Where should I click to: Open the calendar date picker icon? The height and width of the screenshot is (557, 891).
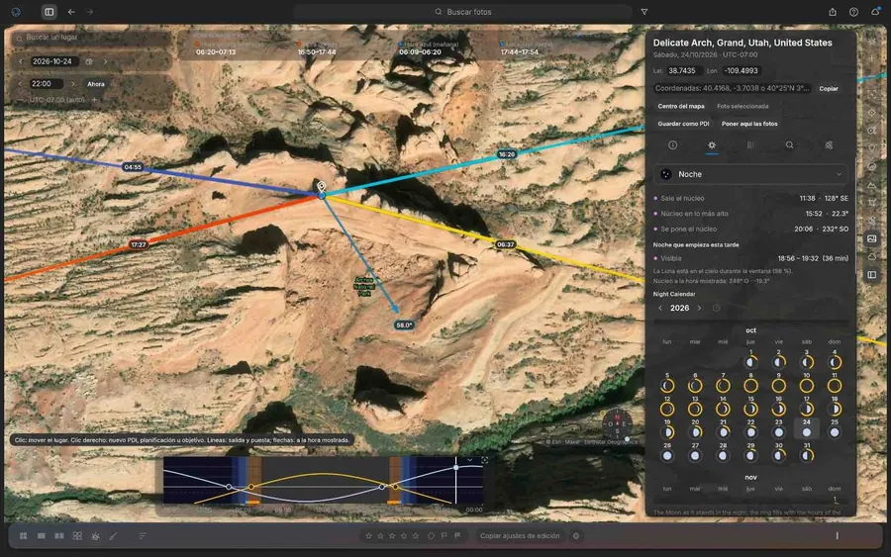(89, 61)
